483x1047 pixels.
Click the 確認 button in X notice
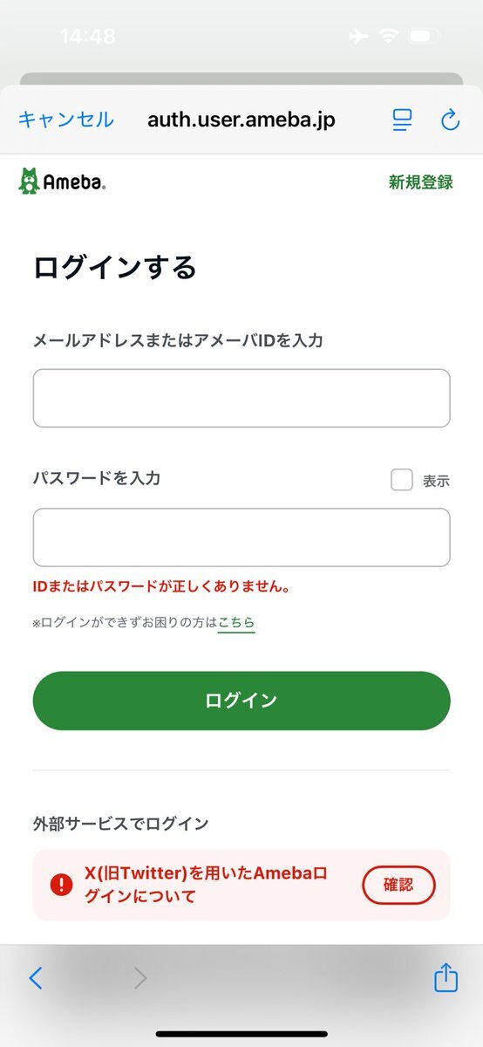pyautogui.click(x=398, y=885)
